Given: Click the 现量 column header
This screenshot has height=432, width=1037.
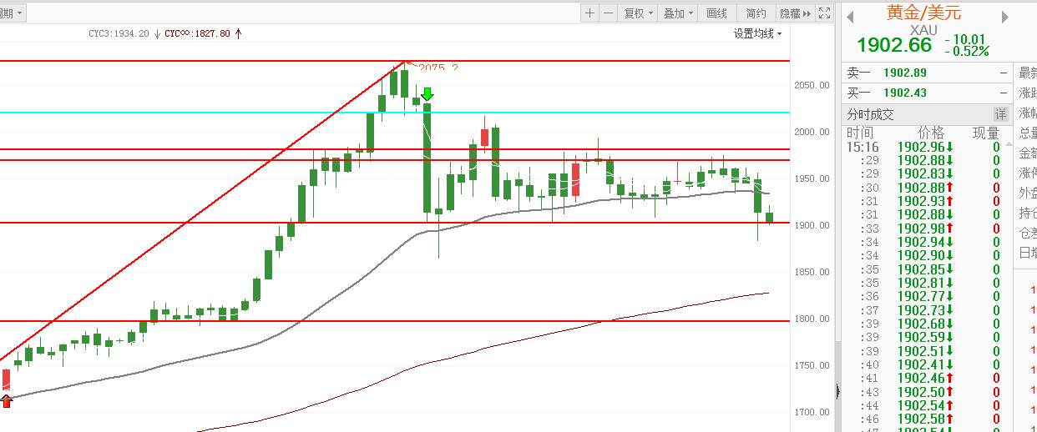Looking at the screenshot, I should coord(986,133).
